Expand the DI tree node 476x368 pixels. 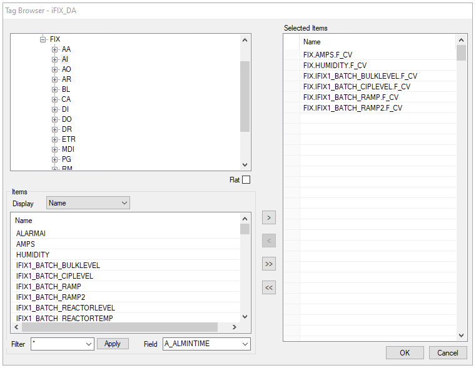[x=54, y=109]
